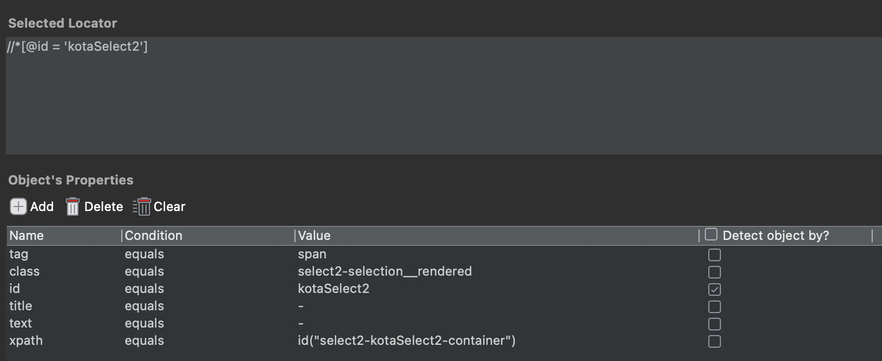Select the 'title' name cell
Viewport: 882px width, 361px height.
(x=21, y=306)
